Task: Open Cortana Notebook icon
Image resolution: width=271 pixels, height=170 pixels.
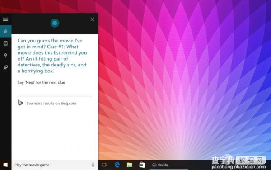Action: [5, 43]
